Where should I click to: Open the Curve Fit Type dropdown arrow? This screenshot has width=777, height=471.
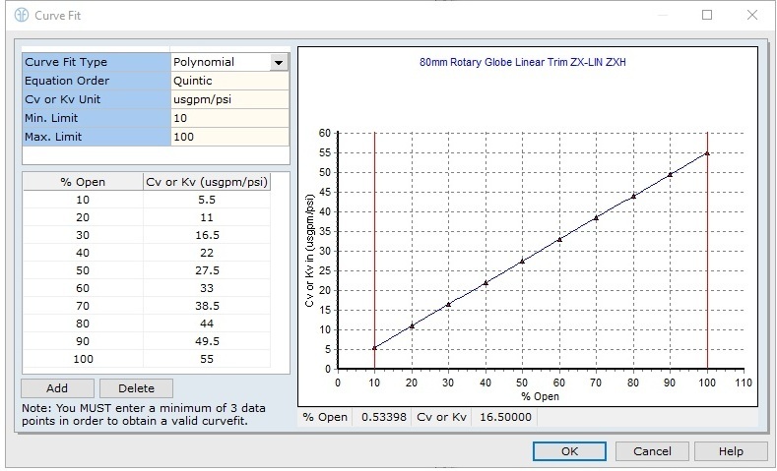(279, 62)
